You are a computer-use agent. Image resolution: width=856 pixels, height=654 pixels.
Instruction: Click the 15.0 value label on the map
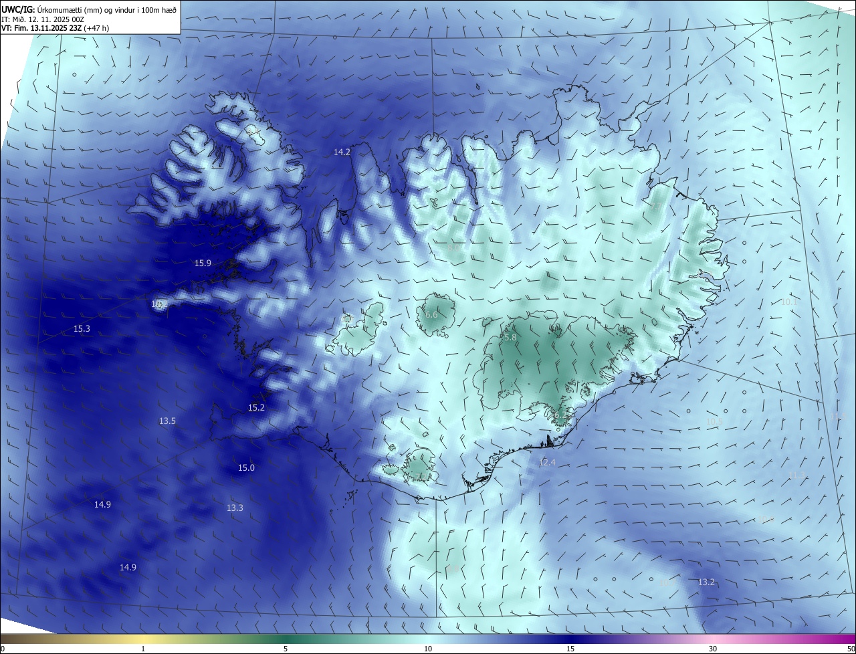coord(246,468)
